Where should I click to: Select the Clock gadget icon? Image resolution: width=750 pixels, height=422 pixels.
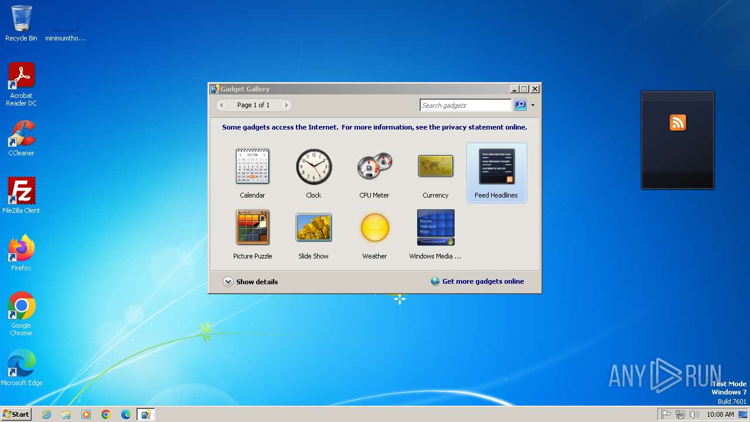pos(313,166)
